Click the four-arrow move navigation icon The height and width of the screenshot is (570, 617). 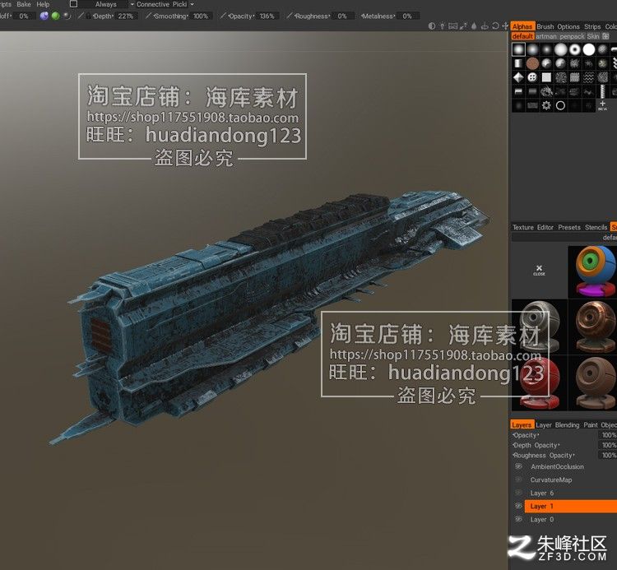point(505,26)
